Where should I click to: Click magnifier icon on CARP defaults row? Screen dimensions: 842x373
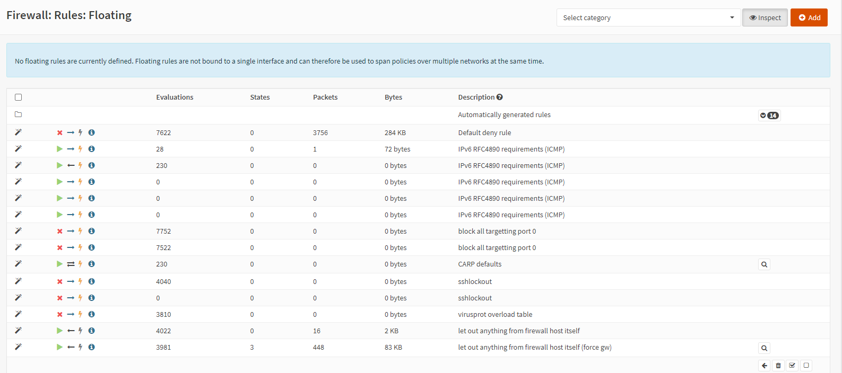[764, 264]
